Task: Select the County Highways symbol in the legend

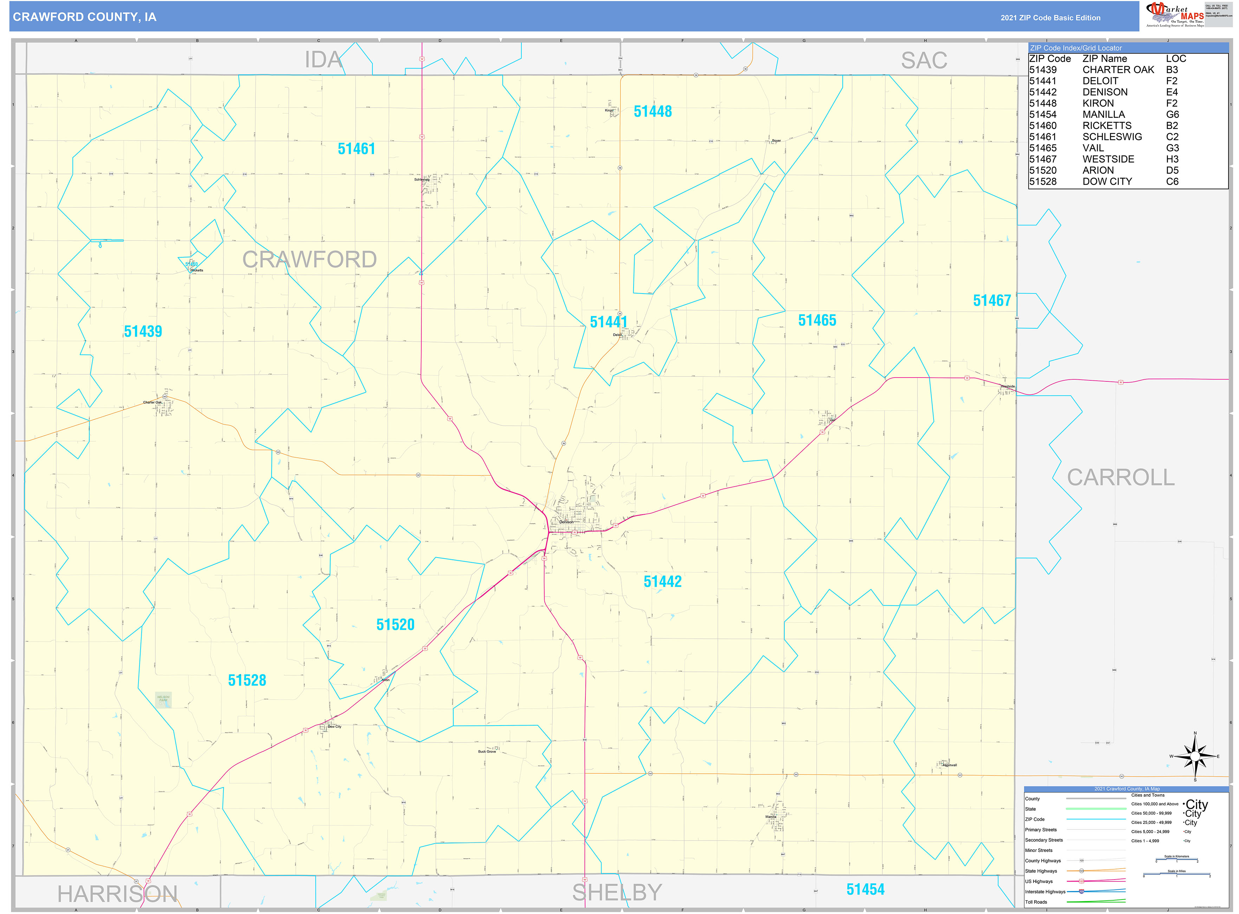Action: click(1082, 860)
